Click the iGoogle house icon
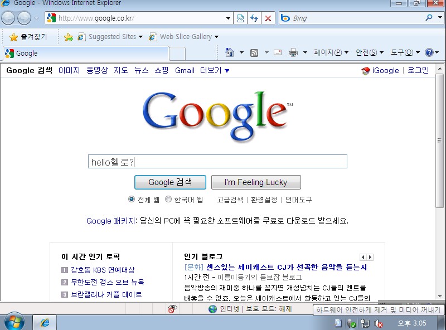This screenshot has width=446, height=330. pos(366,71)
